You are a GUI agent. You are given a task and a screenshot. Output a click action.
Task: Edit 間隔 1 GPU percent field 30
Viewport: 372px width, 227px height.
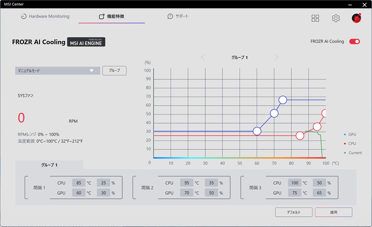pyautogui.click(x=104, y=193)
